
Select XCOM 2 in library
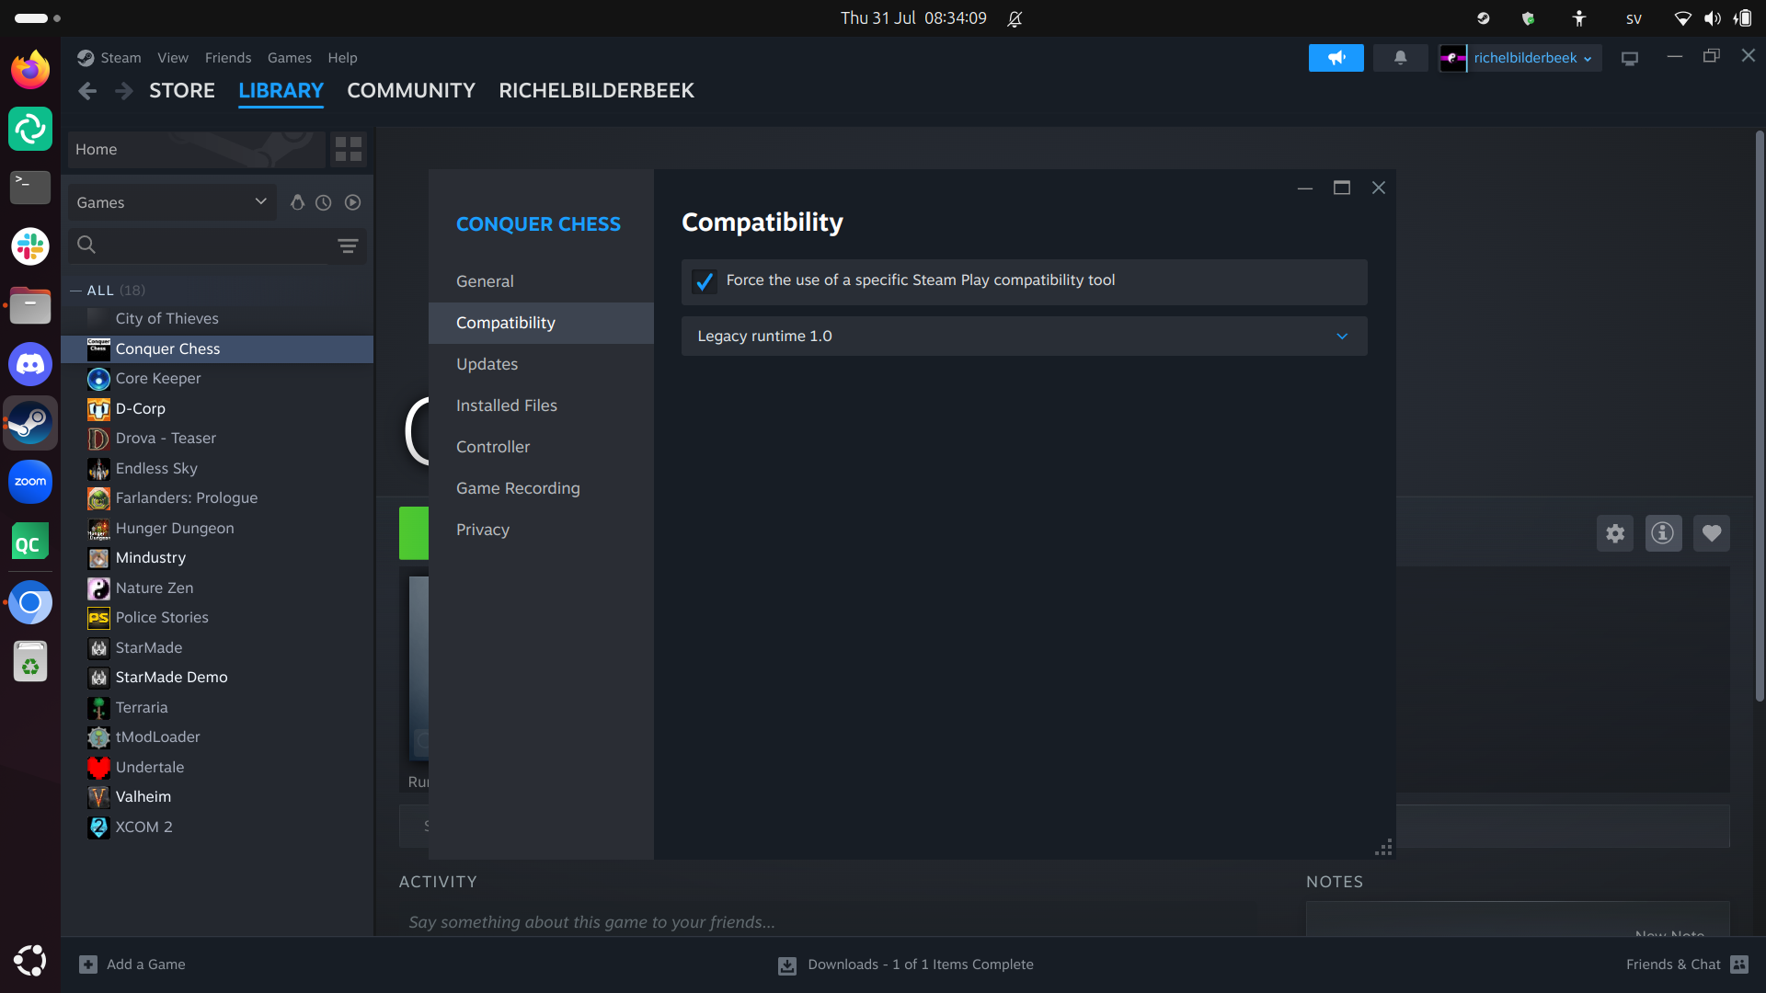point(217,827)
